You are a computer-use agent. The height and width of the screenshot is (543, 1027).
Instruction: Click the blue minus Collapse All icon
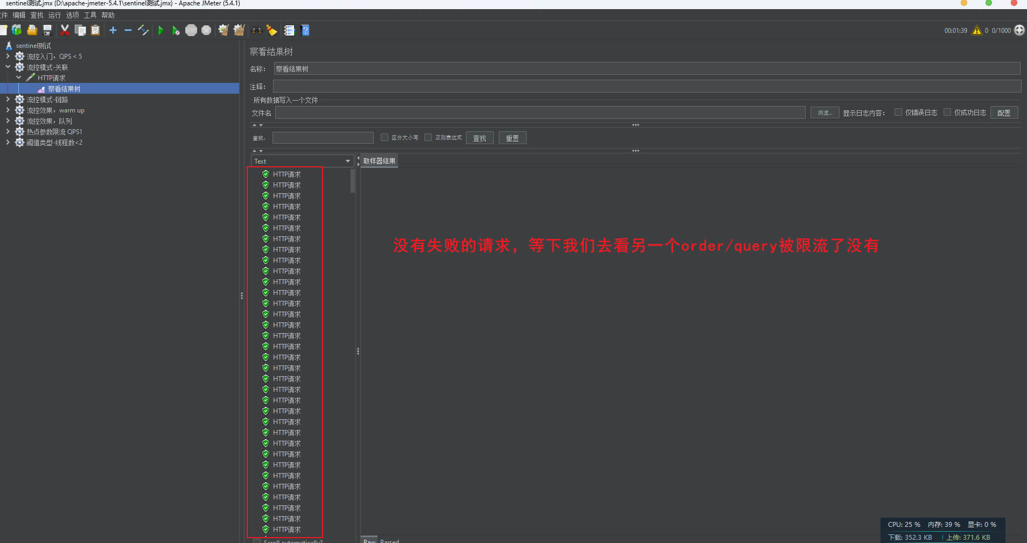point(128,30)
